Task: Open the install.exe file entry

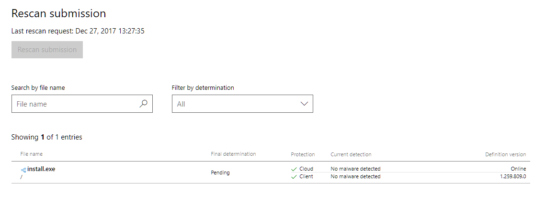Action: 41,169
